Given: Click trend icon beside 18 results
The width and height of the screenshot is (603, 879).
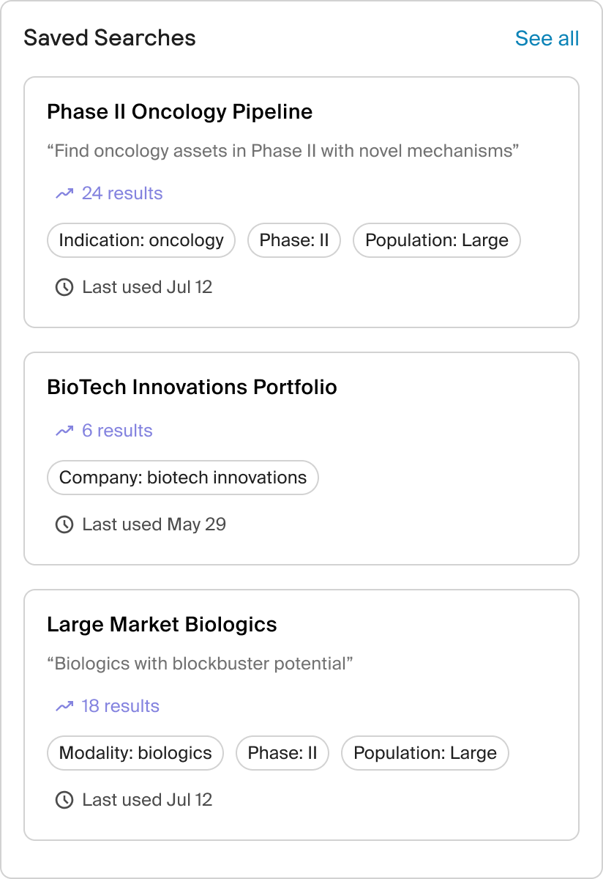Looking at the screenshot, I should point(64,706).
